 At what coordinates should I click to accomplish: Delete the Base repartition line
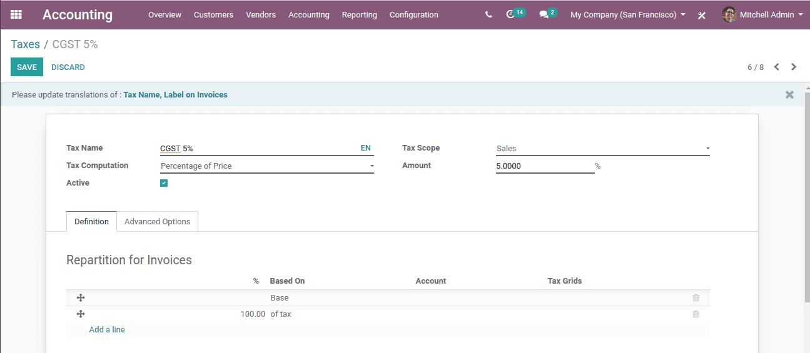(x=696, y=298)
